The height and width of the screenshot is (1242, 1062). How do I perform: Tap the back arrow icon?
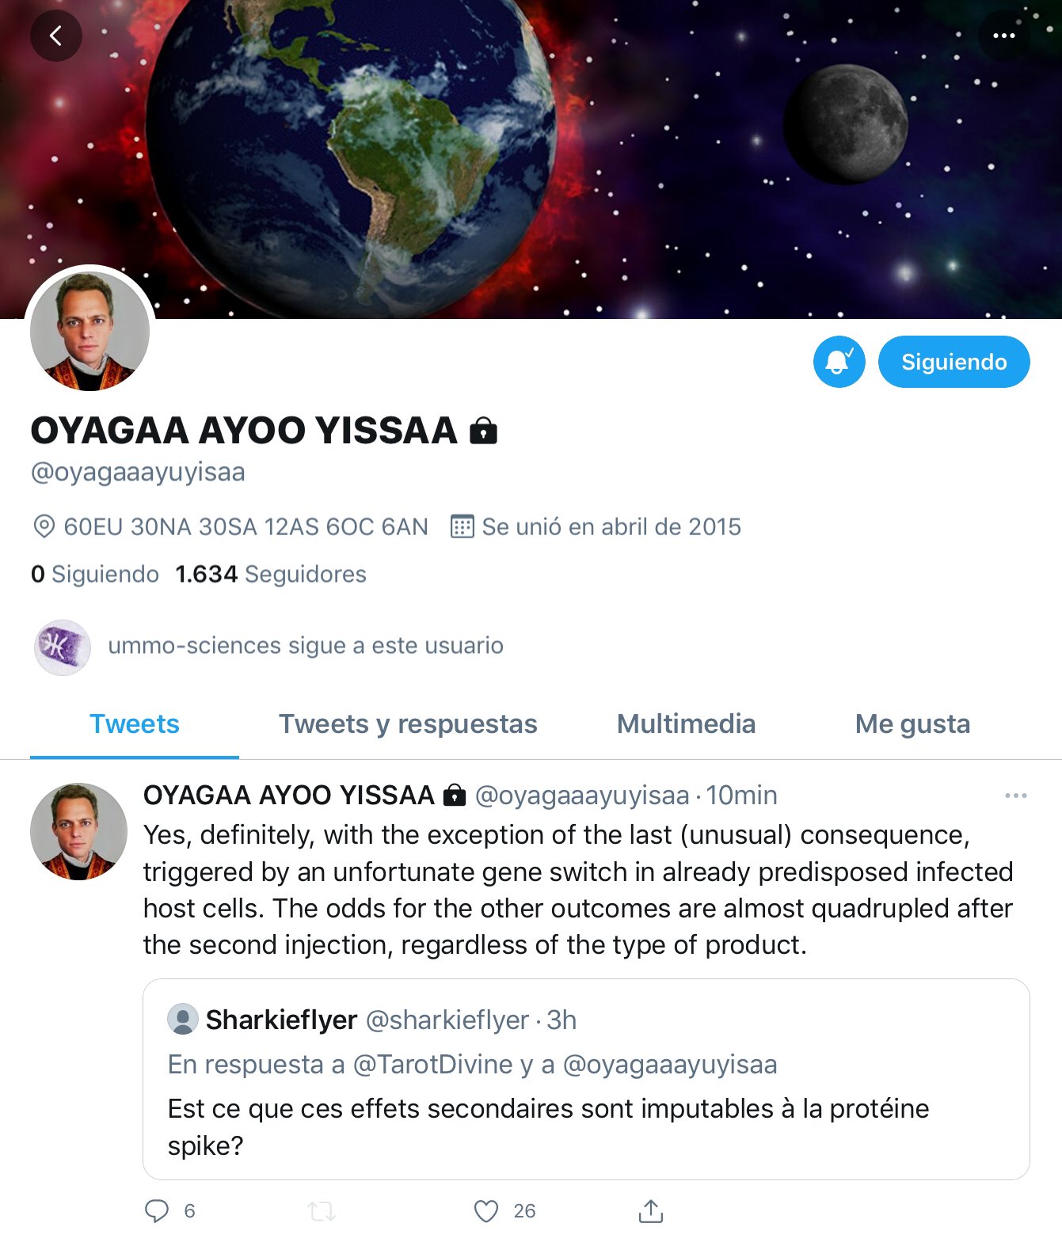(x=55, y=36)
